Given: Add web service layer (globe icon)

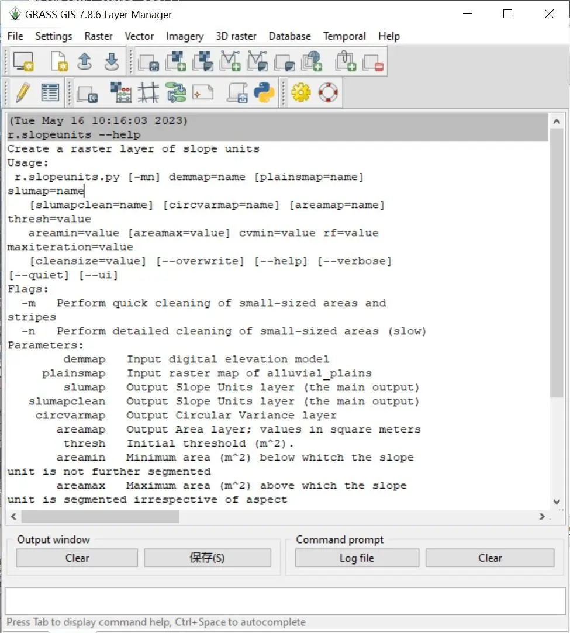Looking at the screenshot, I should 312,61.
